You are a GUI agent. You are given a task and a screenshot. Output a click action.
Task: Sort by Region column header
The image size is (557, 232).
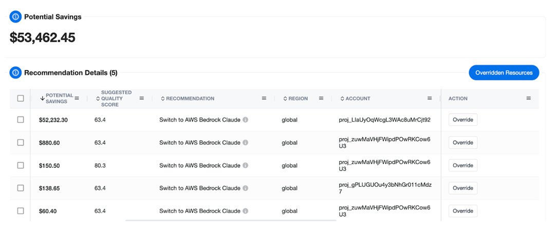(295, 98)
